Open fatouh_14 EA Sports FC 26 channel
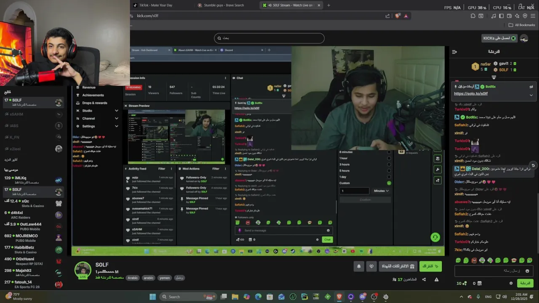 pyautogui.click(x=32, y=284)
